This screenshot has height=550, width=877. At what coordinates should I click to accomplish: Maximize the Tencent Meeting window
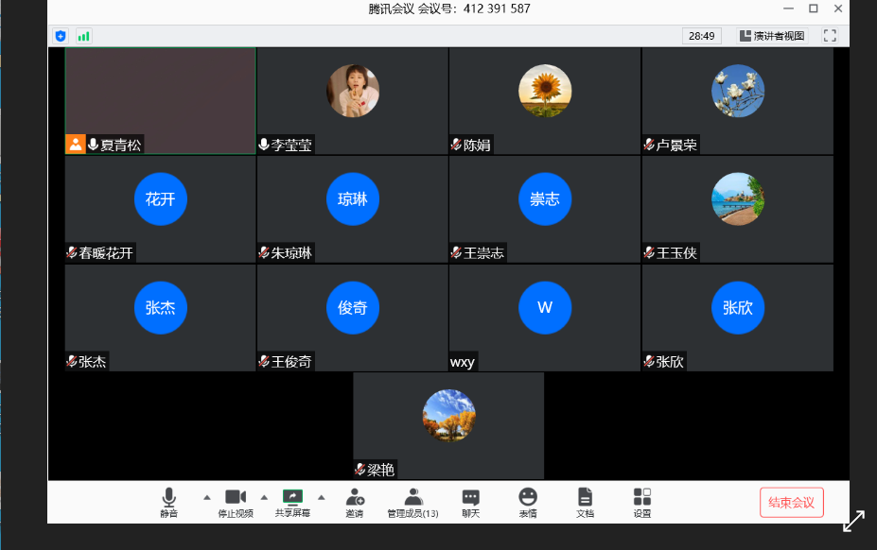[x=814, y=9]
